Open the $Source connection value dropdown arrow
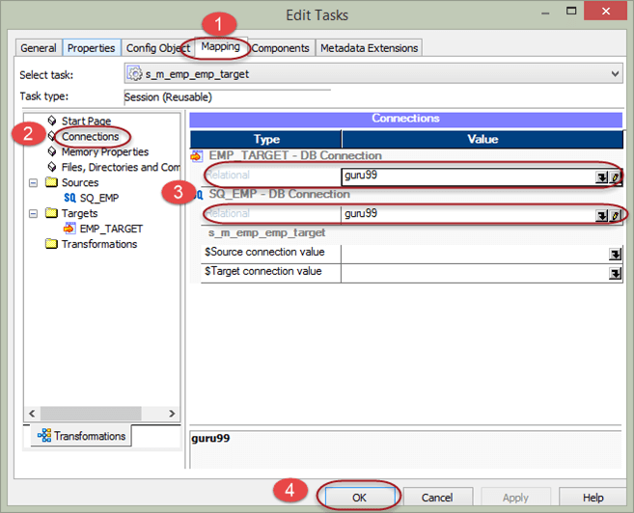The height and width of the screenshot is (513, 634). pyautogui.click(x=614, y=254)
